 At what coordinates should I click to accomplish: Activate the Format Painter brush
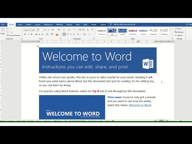pos(13,35)
